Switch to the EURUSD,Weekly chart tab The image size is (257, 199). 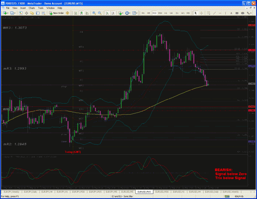point(231,192)
